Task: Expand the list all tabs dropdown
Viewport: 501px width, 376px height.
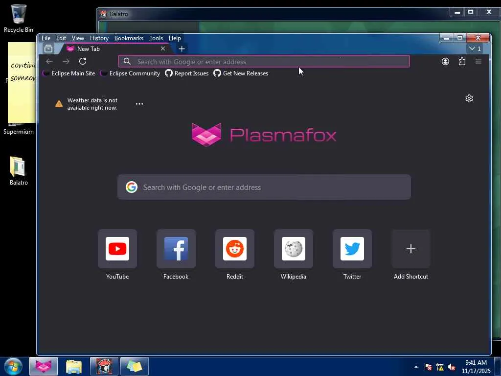Action: click(x=475, y=48)
